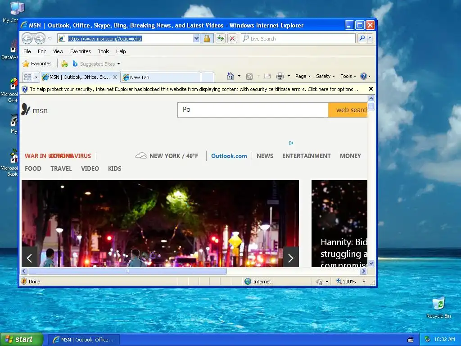Open the Outlook.com link

coord(229,156)
